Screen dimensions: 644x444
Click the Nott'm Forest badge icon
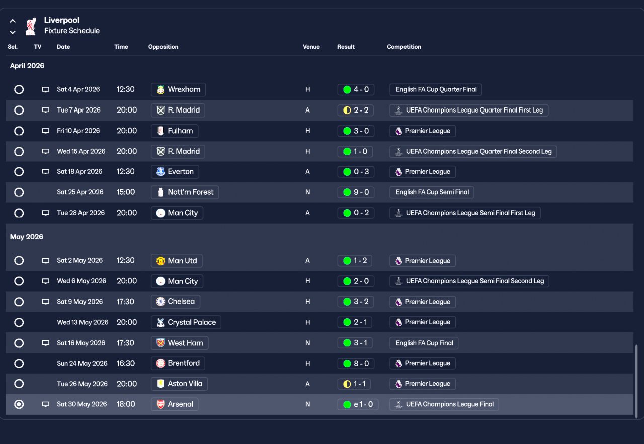(x=160, y=192)
